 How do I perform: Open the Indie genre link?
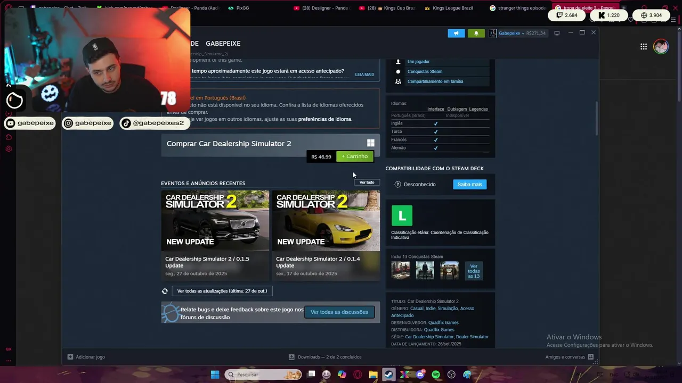(x=431, y=309)
